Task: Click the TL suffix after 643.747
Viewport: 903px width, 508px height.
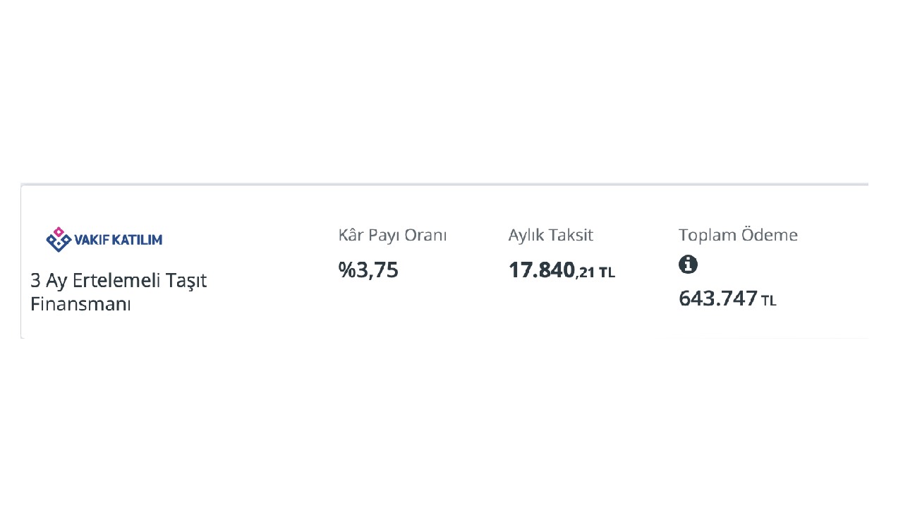Action: [x=769, y=301]
